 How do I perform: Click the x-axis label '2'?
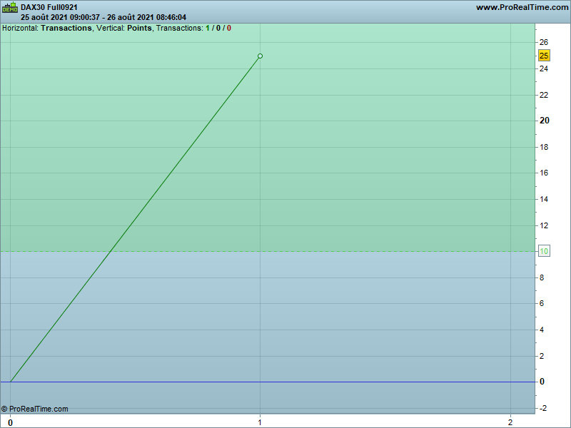pos(510,422)
